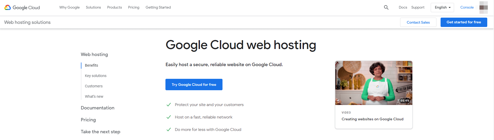494x140 pixels.
Task: Click the Google Cloud logo
Action: click(x=22, y=8)
